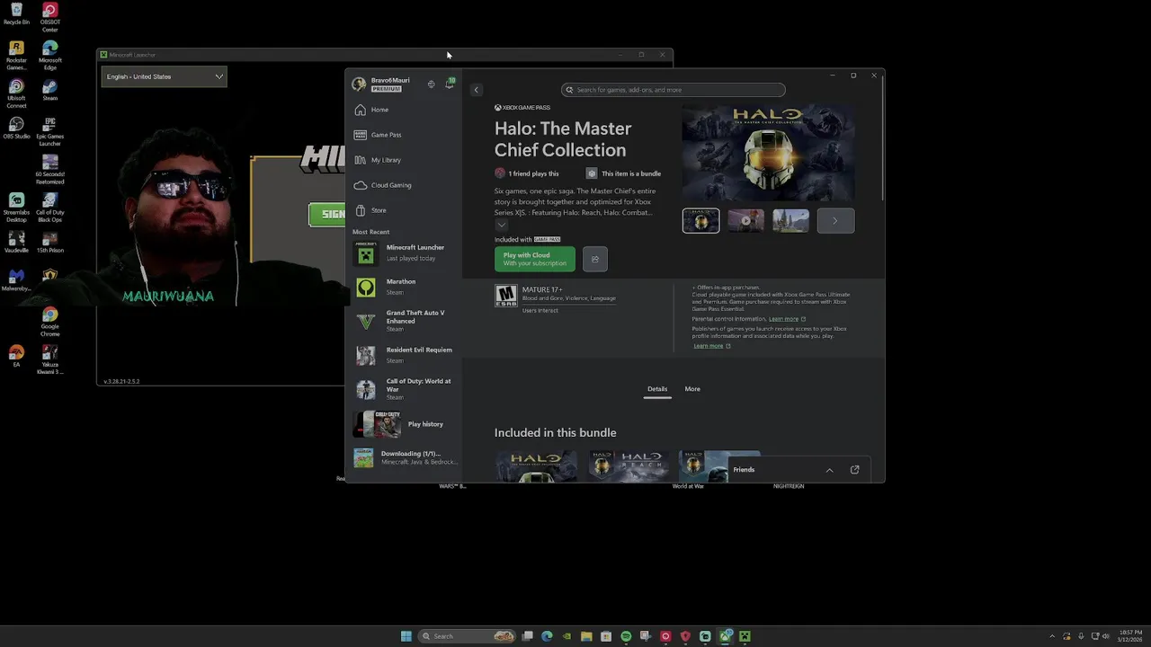
Task: Open Ubisoft Connect desktop icon
Action: pyautogui.click(x=16, y=93)
